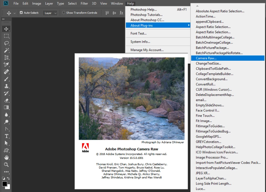Image resolution: width=266 pixels, height=192 pixels.
Task: Select the Move tool in toolbar
Action: (6, 29)
